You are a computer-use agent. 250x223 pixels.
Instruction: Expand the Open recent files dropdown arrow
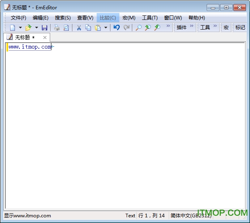click(x=36, y=28)
